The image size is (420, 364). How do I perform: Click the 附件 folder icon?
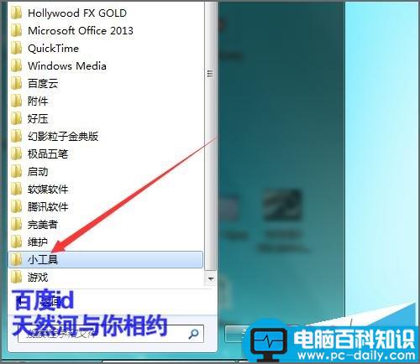[16, 101]
